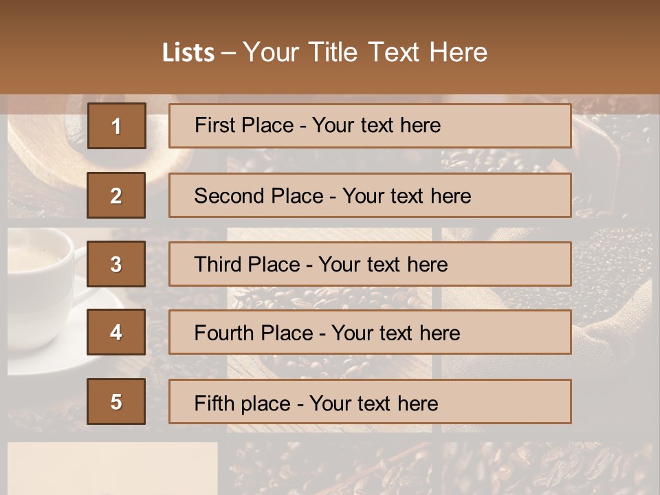Screen dimensions: 660x495
Task: Click the First Place text box
Action: (370, 126)
